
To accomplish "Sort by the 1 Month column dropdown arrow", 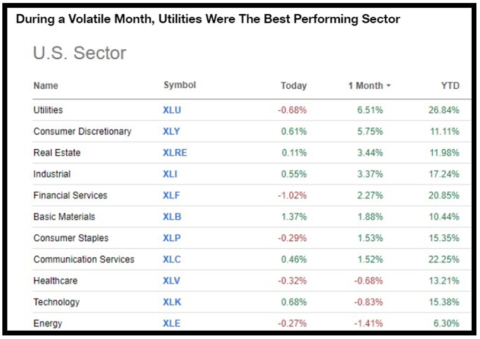I will coord(389,86).
